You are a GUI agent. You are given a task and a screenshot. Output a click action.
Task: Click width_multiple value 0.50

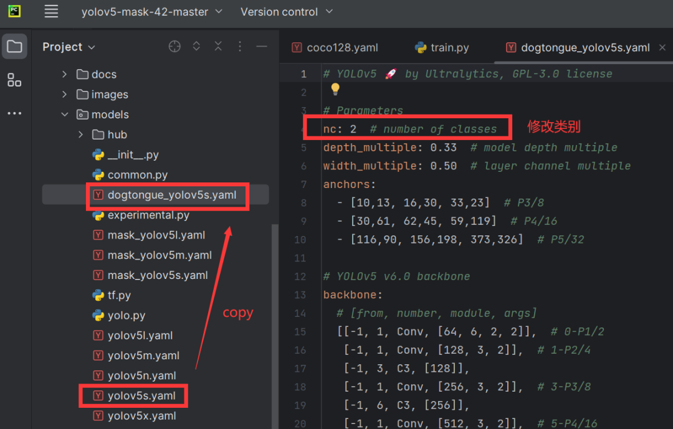(x=444, y=166)
